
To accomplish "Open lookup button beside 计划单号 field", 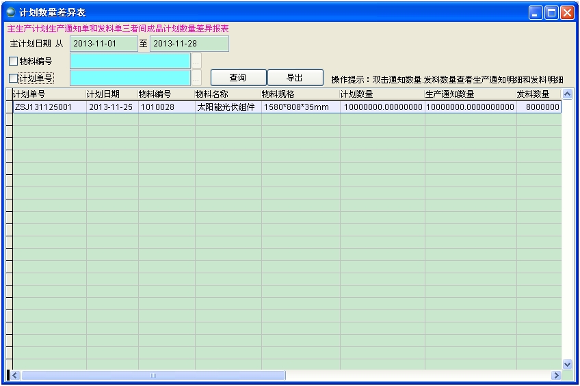I will pos(197,78).
